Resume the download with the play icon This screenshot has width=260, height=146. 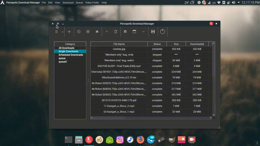click(x=79, y=31)
